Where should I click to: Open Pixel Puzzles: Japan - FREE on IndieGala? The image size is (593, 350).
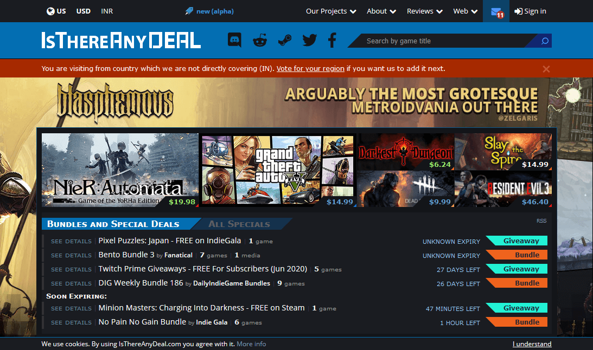pos(169,241)
